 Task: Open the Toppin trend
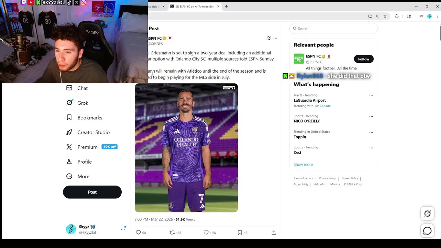300,137
